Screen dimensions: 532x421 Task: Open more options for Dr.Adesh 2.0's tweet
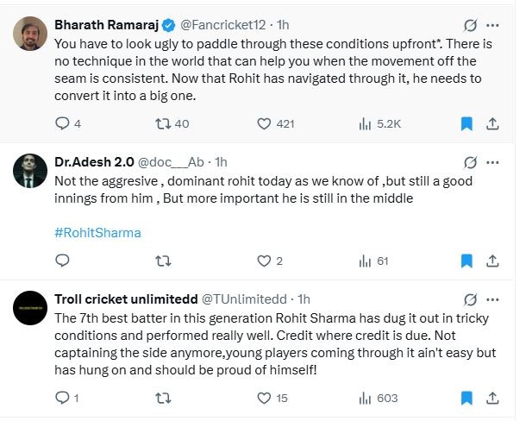coord(492,161)
